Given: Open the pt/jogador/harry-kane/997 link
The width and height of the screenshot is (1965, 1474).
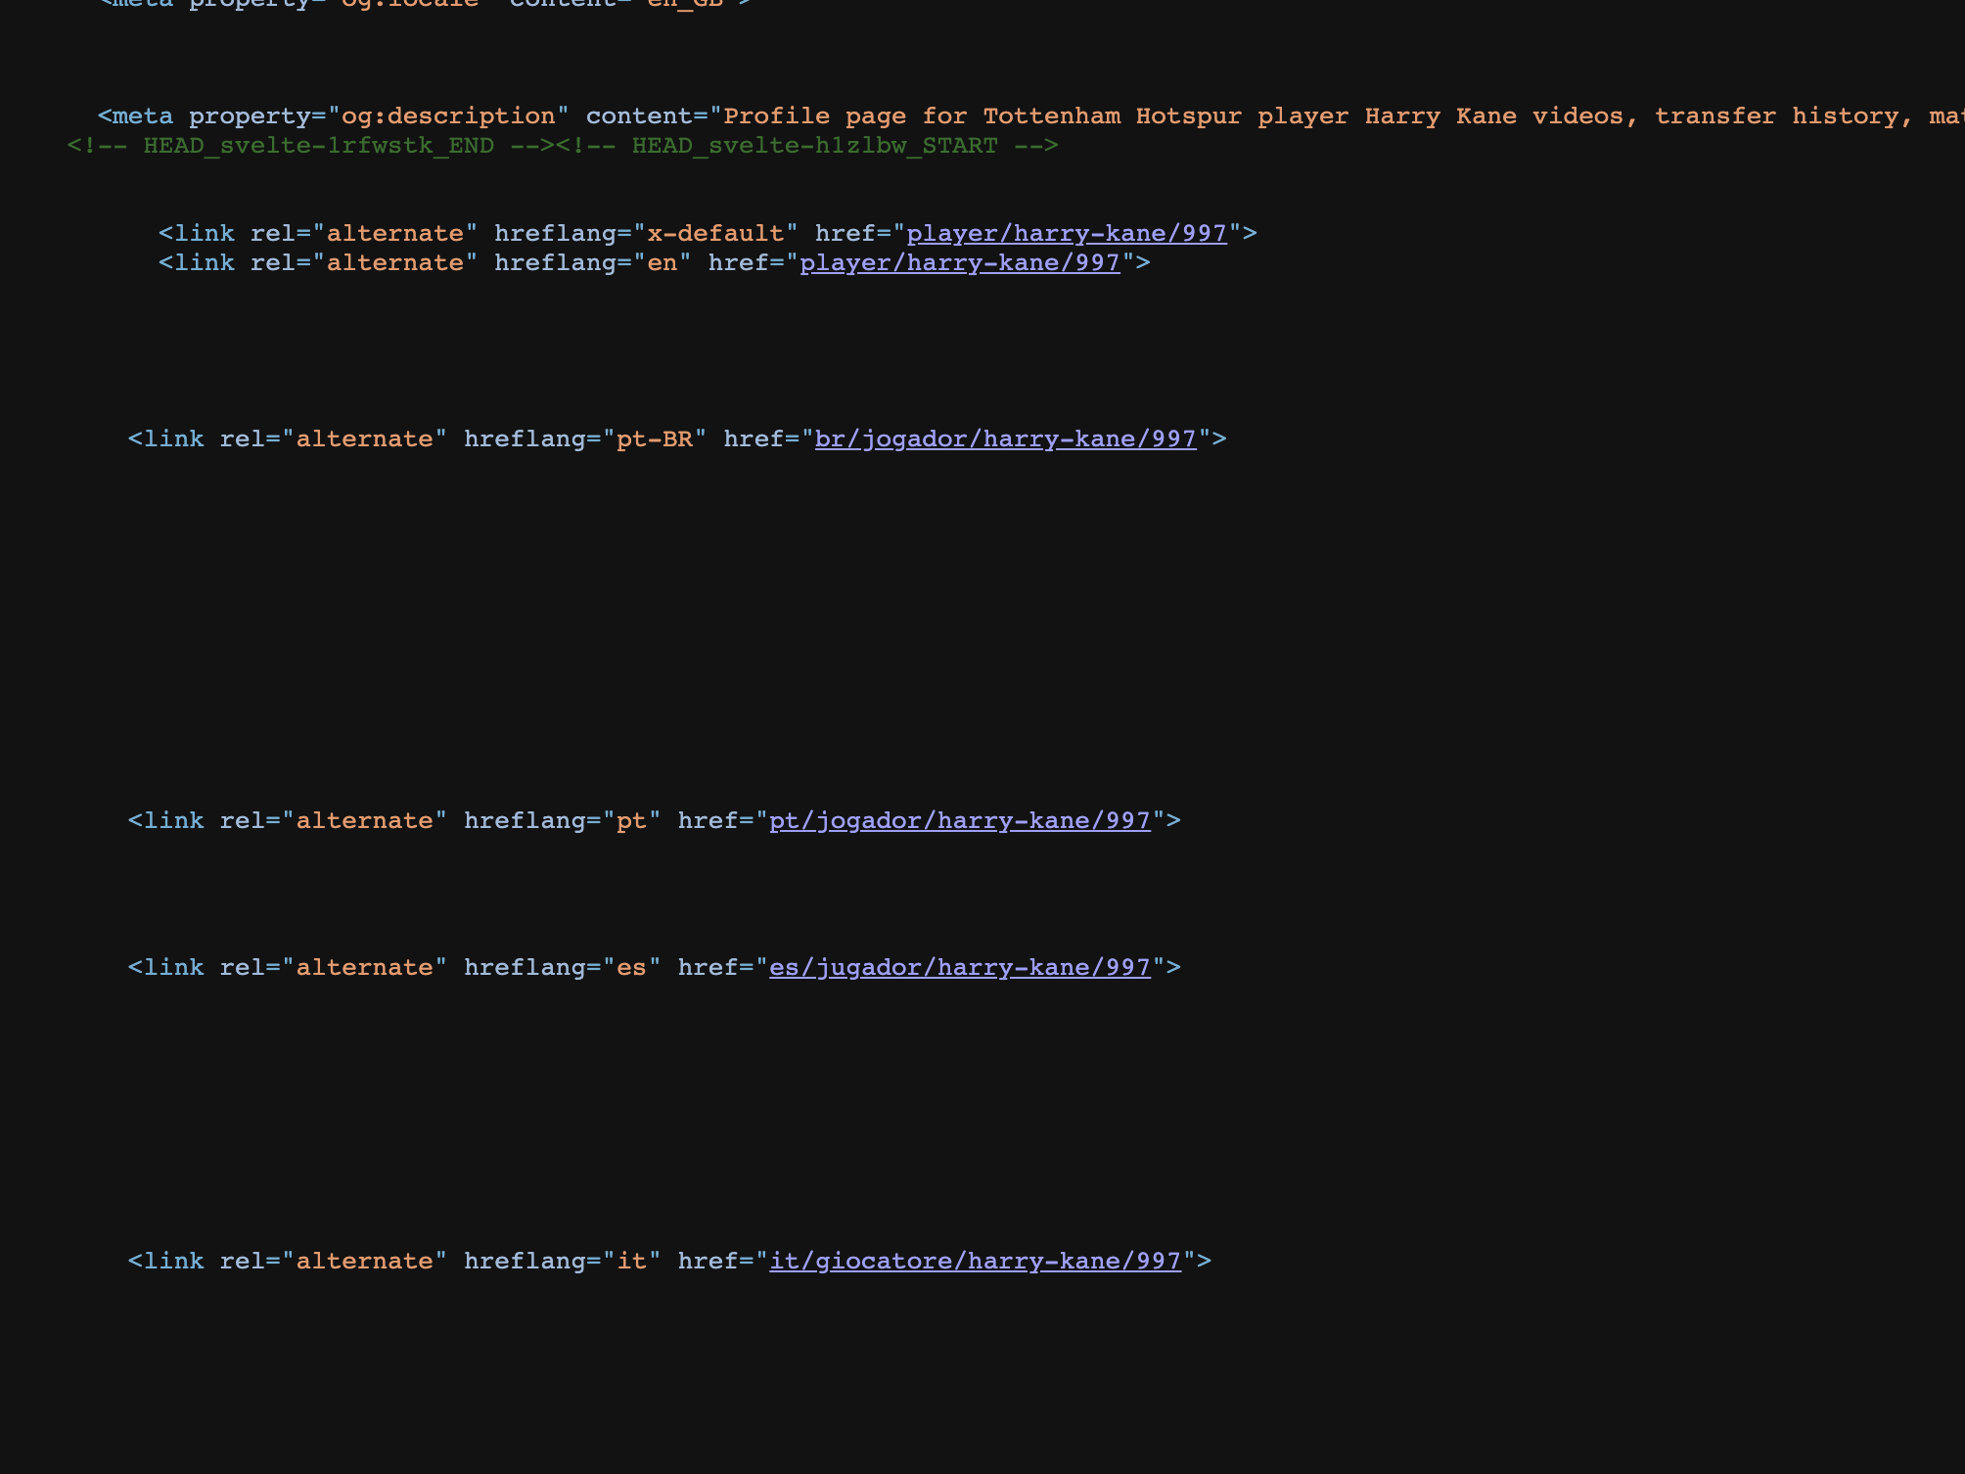Looking at the screenshot, I should [960, 820].
